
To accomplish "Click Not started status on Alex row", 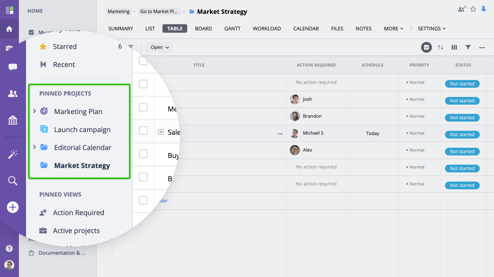I will click(462, 151).
